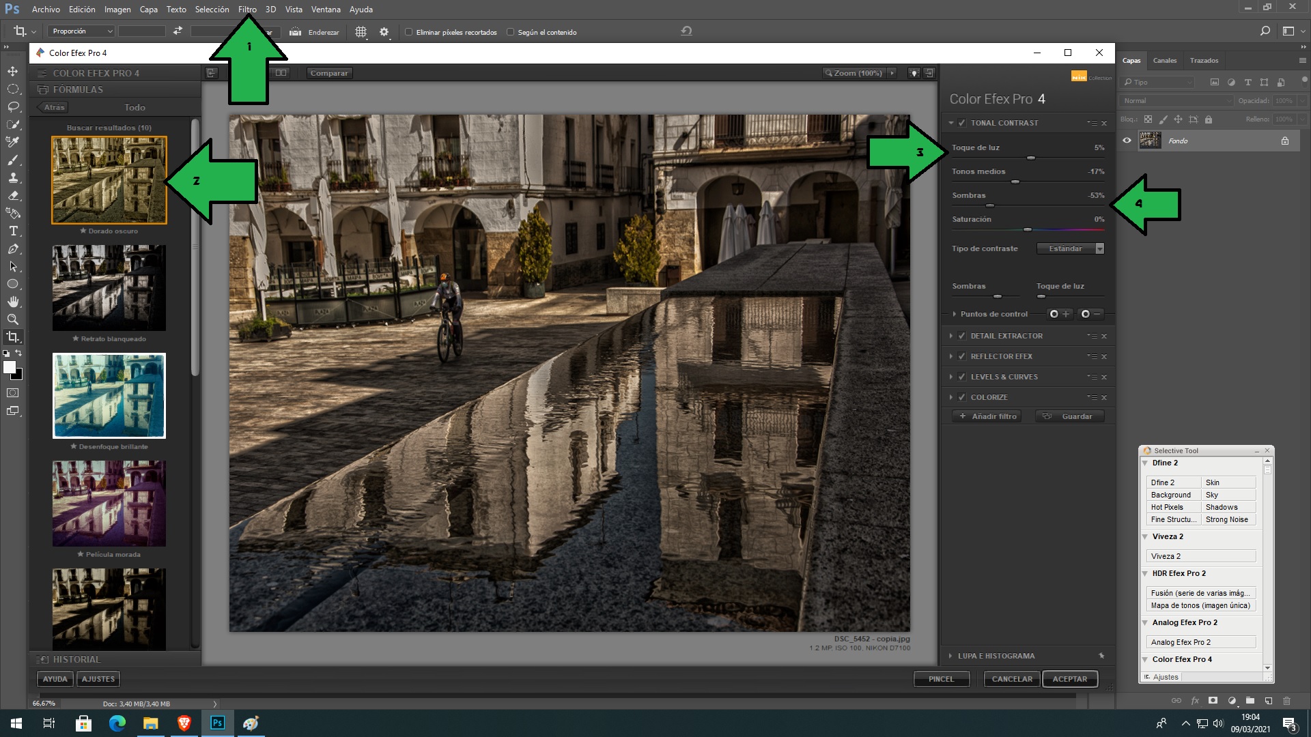The height and width of the screenshot is (737, 1311).
Task: Open crop settings gear options
Action: coord(384,32)
